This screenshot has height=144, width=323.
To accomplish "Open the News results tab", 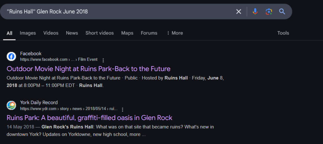I will [72, 33].
